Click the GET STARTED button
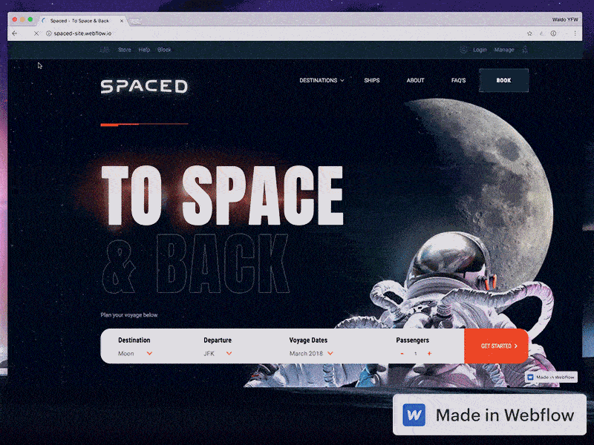The image size is (594, 445). click(495, 346)
